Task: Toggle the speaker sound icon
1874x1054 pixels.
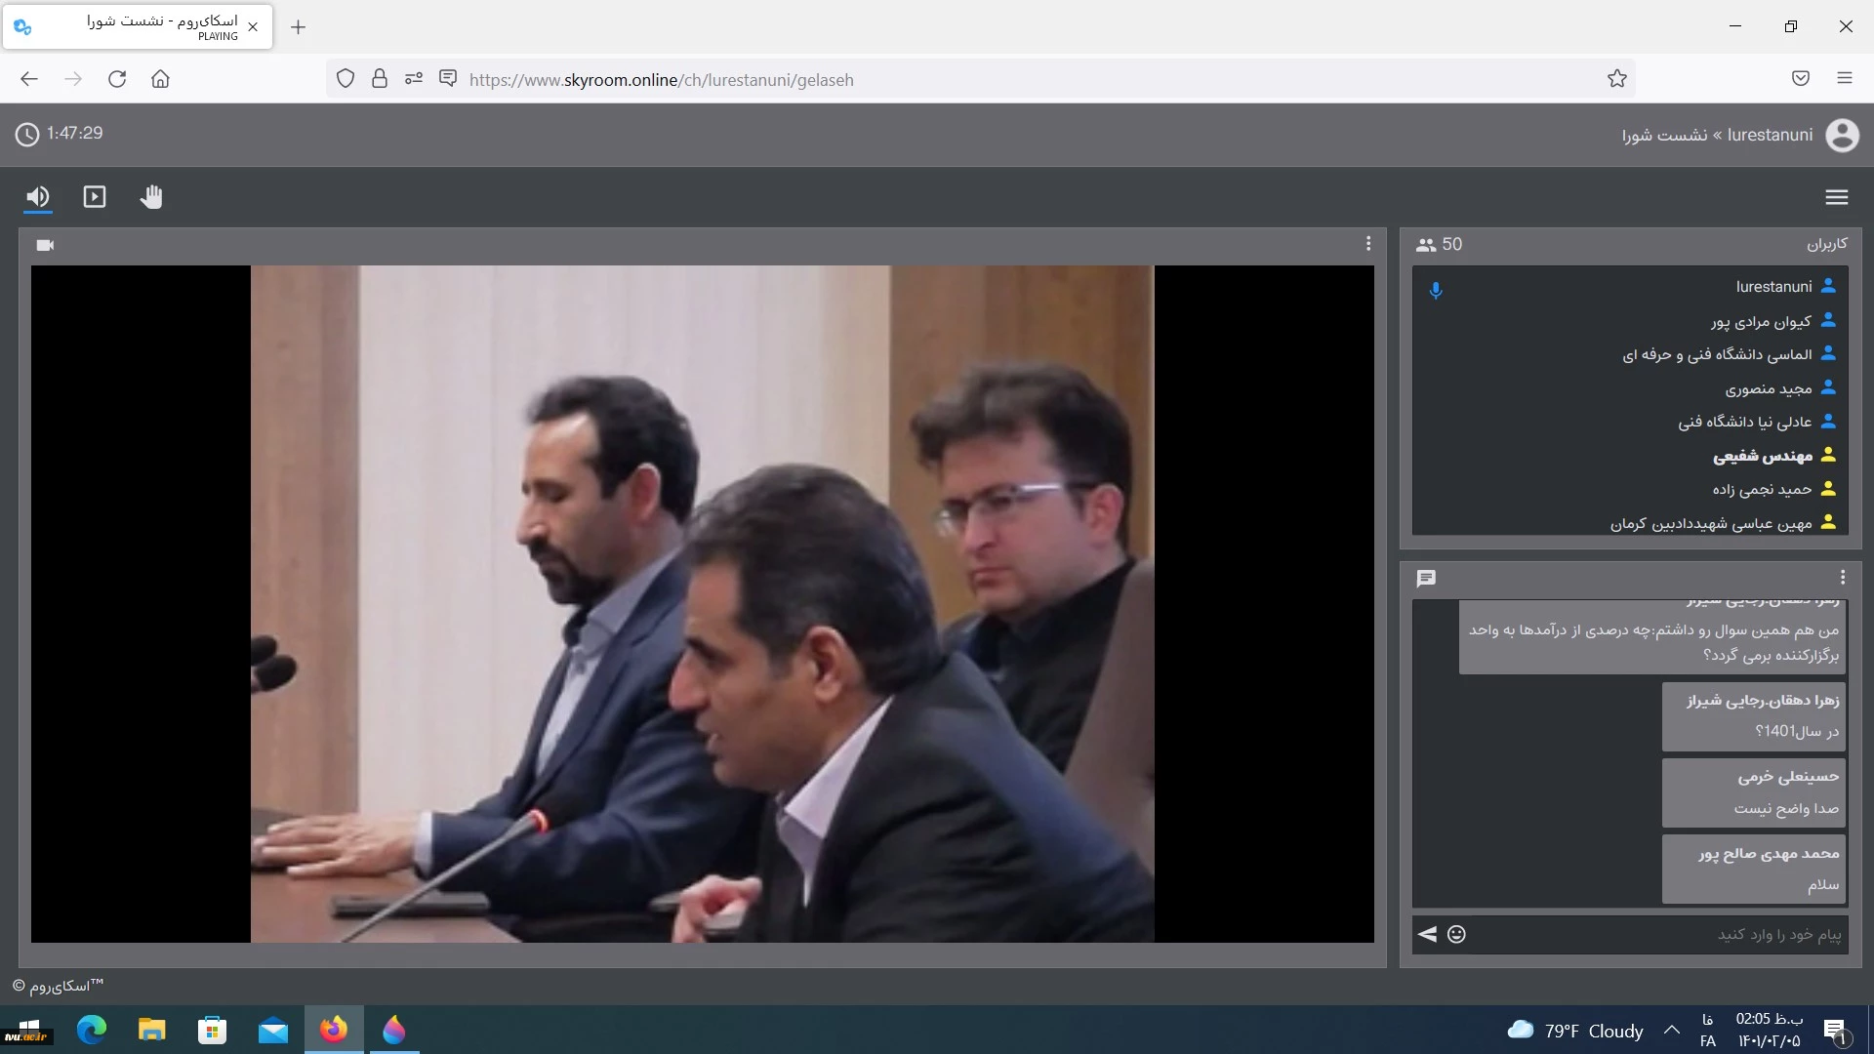Action: pos(38,197)
